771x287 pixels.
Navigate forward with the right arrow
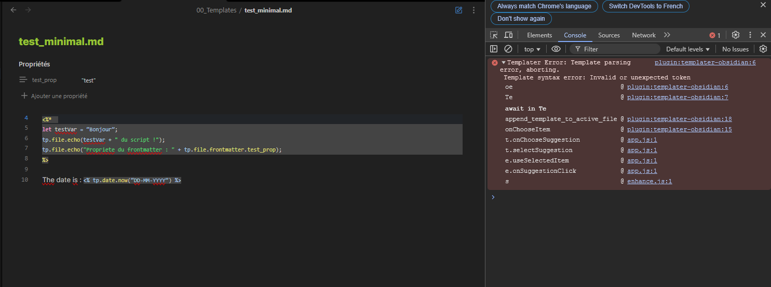tap(28, 10)
